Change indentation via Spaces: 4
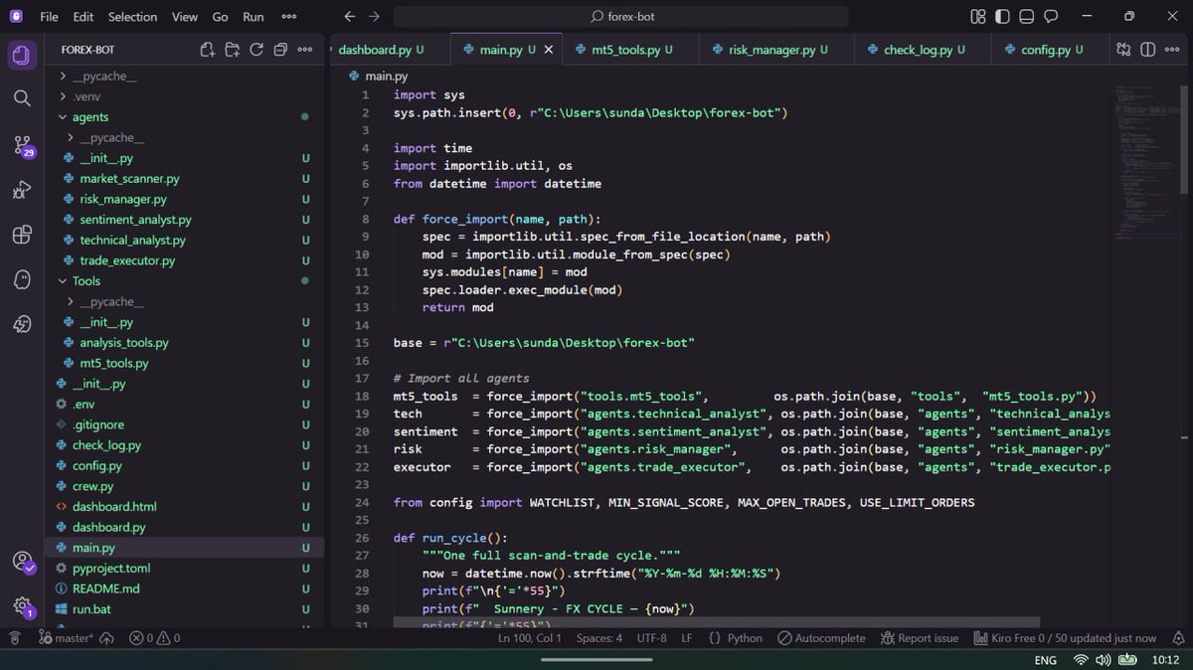 pyautogui.click(x=599, y=638)
